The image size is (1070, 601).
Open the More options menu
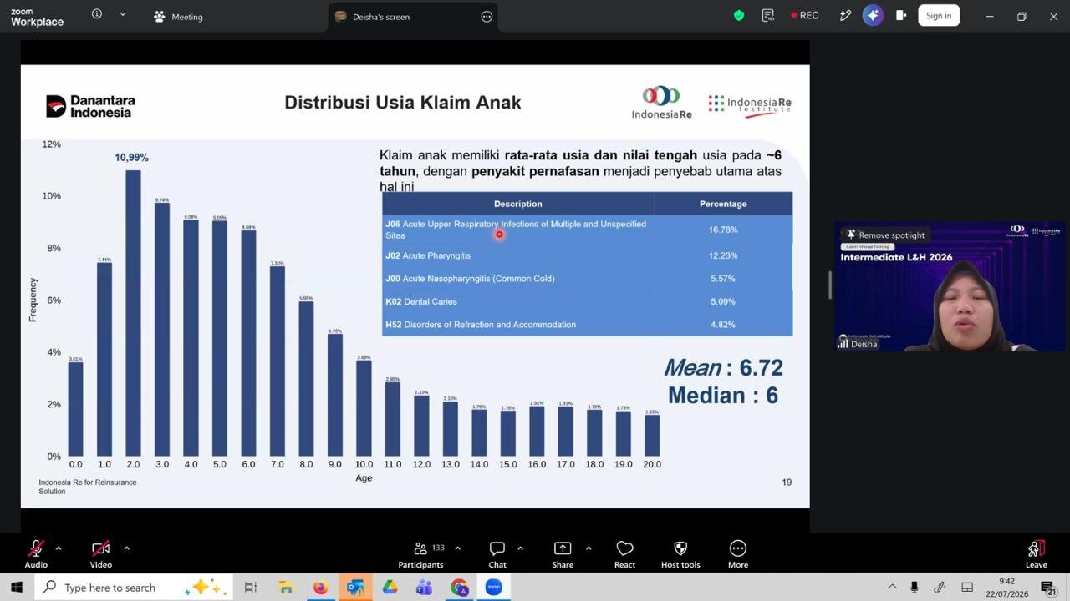738,553
